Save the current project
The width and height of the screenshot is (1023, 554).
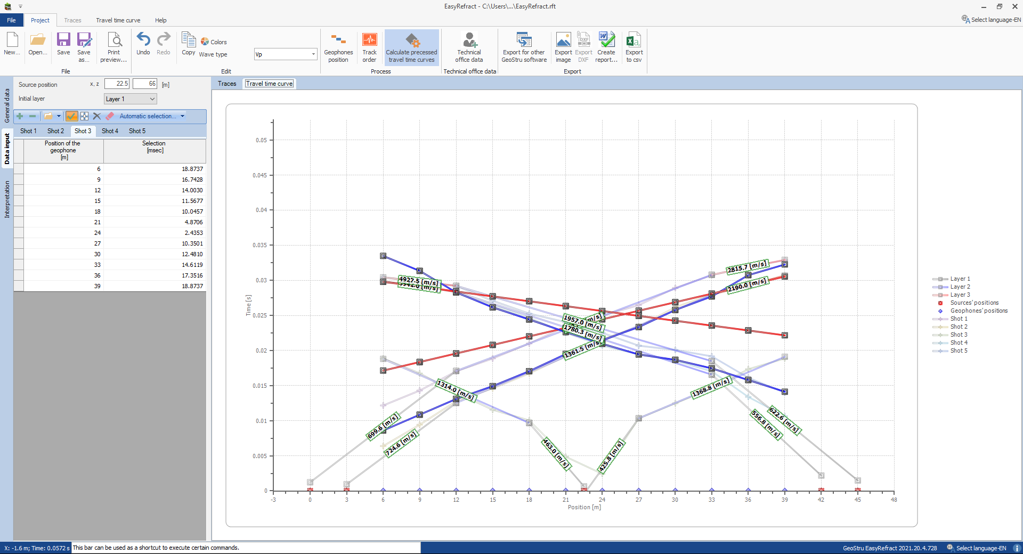63,44
